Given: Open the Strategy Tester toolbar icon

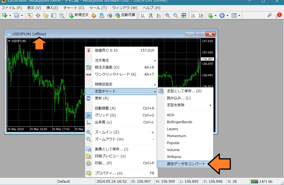Looking at the screenshot, I should point(62,15).
